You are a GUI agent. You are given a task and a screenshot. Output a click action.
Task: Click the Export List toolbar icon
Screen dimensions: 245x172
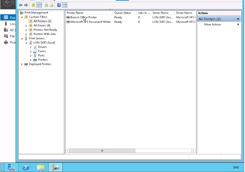52,5
